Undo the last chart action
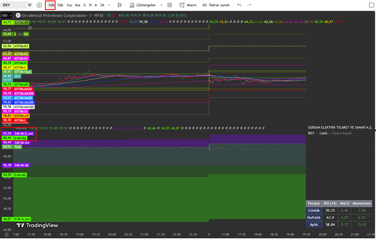The height and width of the screenshot is (239, 376). click(x=239, y=5)
